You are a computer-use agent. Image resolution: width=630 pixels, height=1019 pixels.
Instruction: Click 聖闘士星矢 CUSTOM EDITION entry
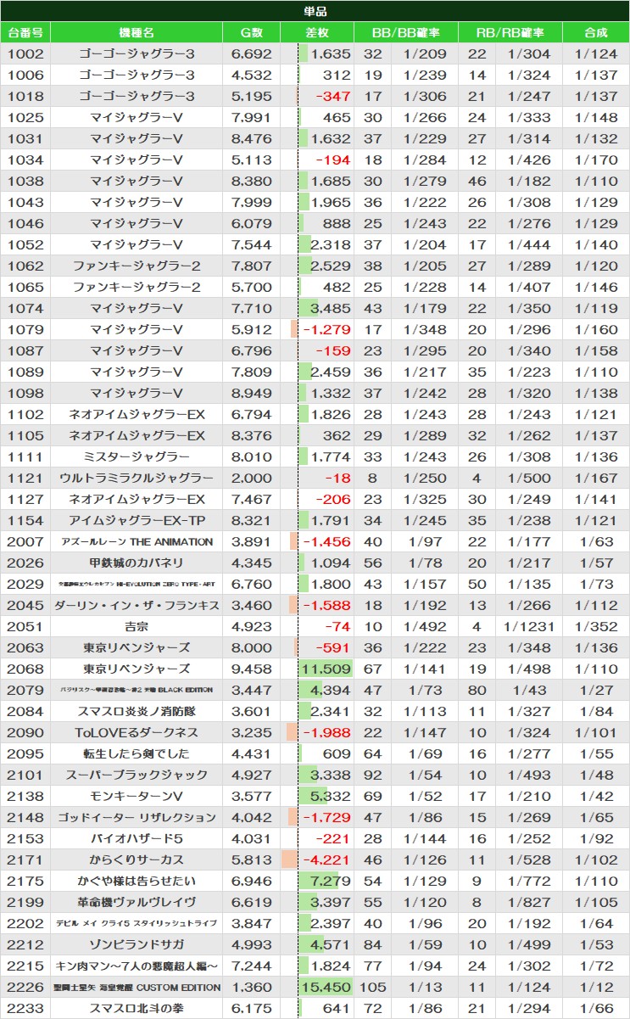pyautogui.click(x=137, y=987)
